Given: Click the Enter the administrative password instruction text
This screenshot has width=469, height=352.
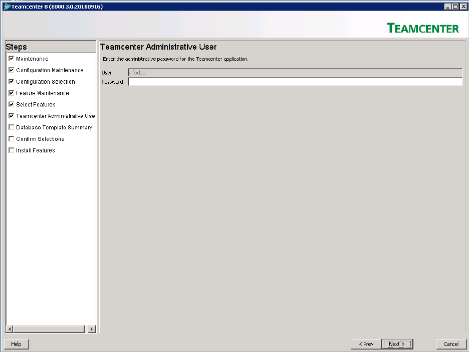Looking at the screenshot, I should tap(175, 59).
